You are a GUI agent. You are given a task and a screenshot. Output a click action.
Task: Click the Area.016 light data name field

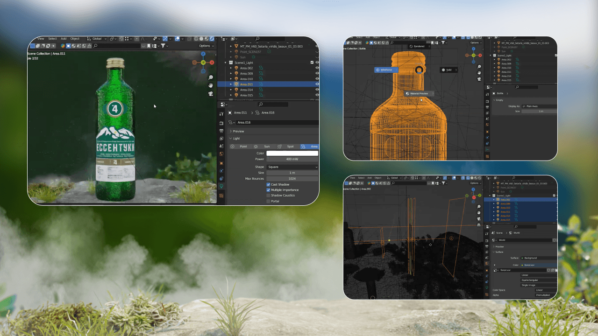[277, 122]
